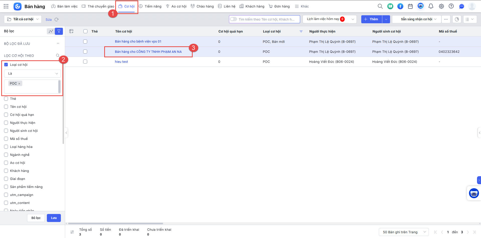
Task: Click the funnel filter icon in Bộ lọc
Action: click(59, 31)
